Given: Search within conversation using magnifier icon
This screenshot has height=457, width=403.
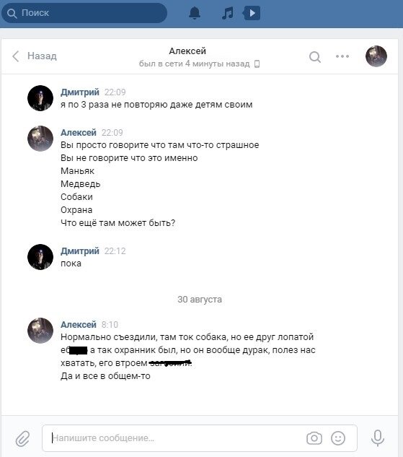Looking at the screenshot, I should pos(315,57).
